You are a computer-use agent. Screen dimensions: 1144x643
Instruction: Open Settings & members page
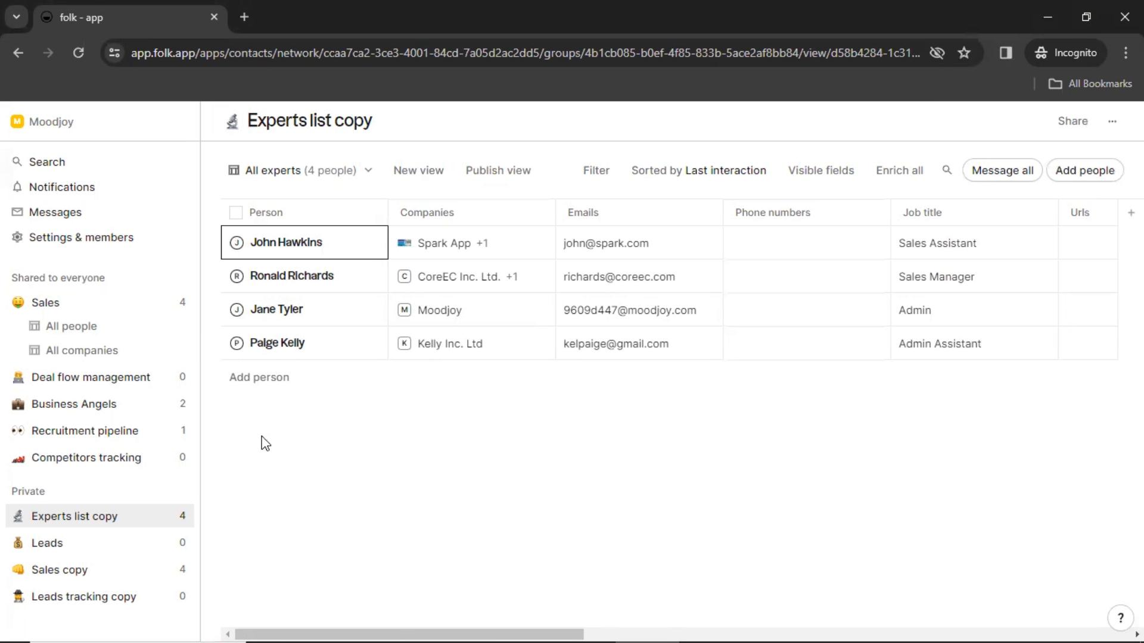[81, 236]
